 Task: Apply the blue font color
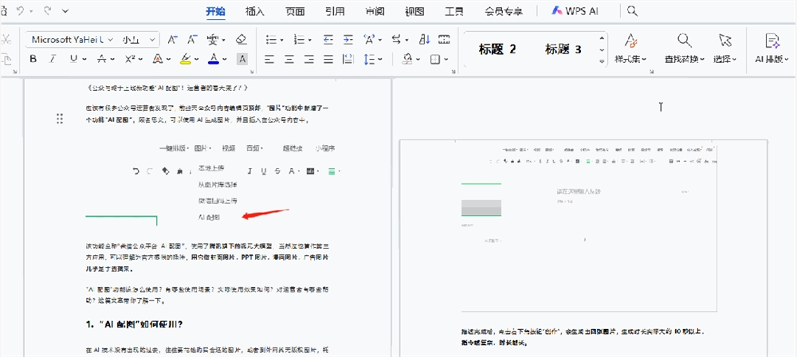214,59
